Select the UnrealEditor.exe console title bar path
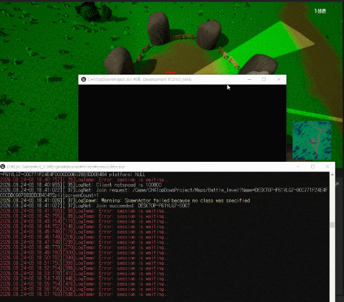344x302 pixels. click(66, 167)
